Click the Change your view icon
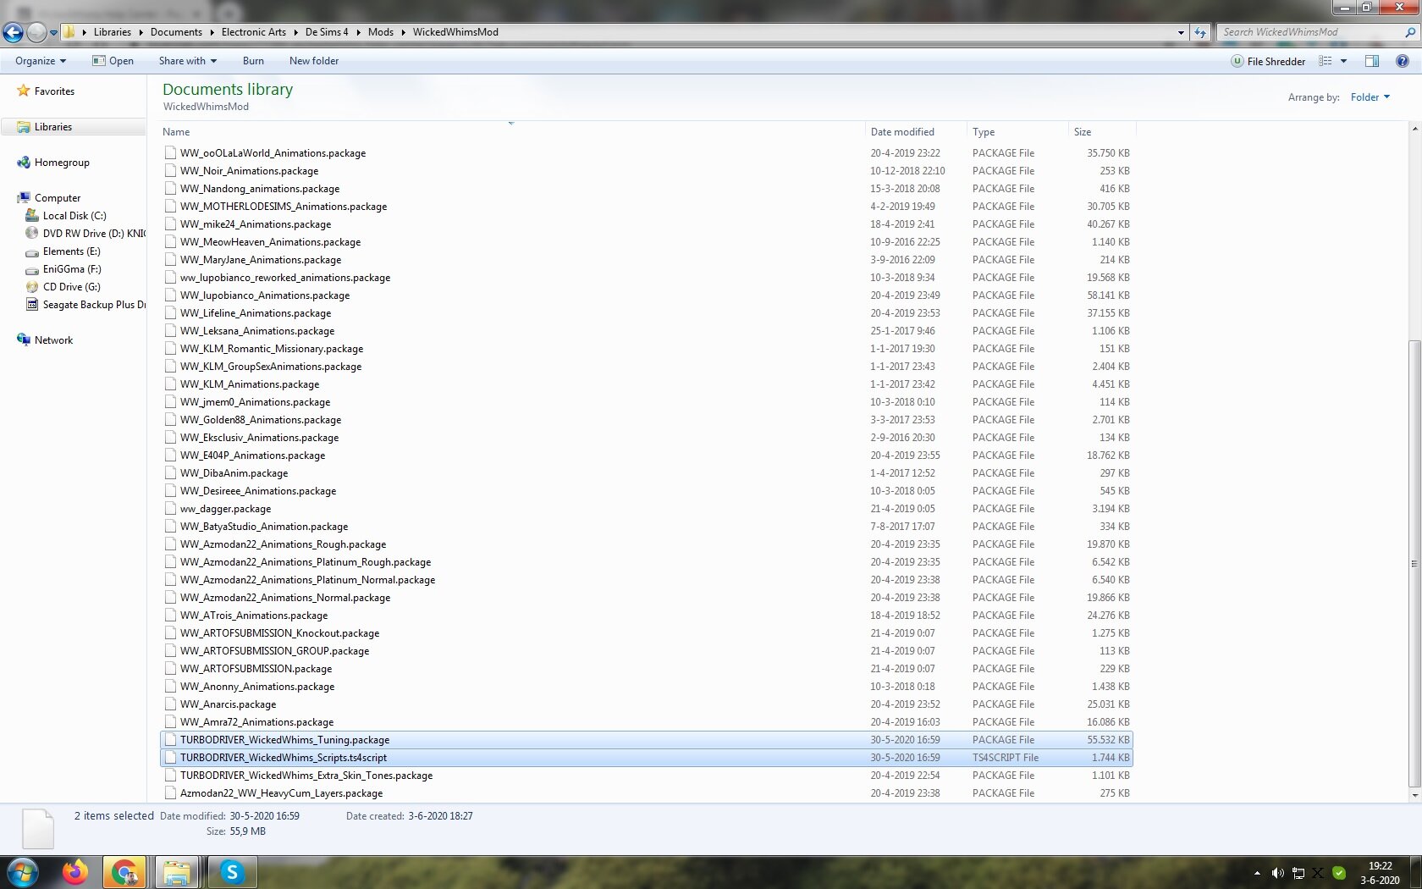The width and height of the screenshot is (1422, 889). pyautogui.click(x=1326, y=61)
